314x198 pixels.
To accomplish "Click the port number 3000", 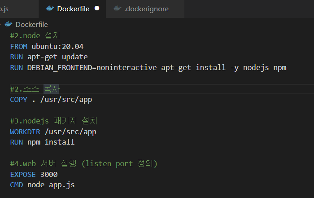I will pyautogui.click(x=49, y=175).
